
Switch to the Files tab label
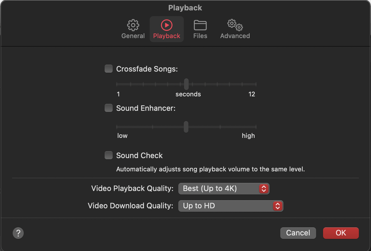[x=200, y=36]
